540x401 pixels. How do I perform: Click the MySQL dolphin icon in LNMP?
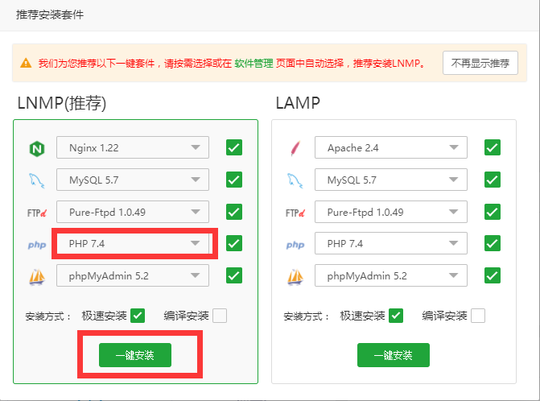tap(36, 180)
